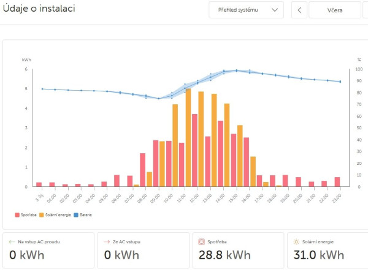Toggle Spotřeba series in chart legend
Screen dimensions: 368x274
(x=26, y=215)
